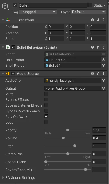The image size is (109, 184).
Task: Open Bullet Behaviour help icon
Action: [x=92, y=47]
